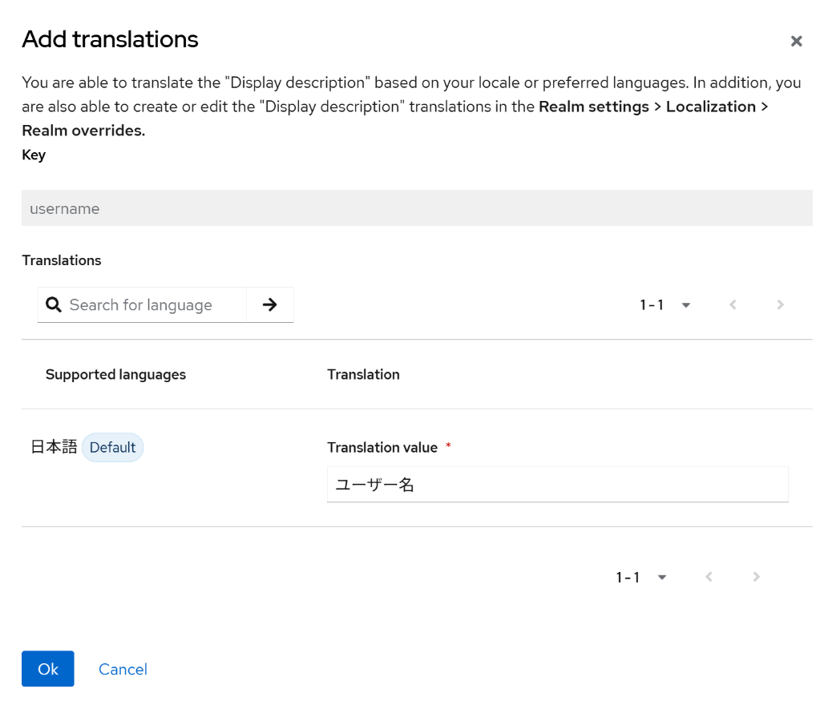Image resolution: width=832 pixels, height=709 pixels.
Task: Click the Translation value text box
Action: coord(557,485)
